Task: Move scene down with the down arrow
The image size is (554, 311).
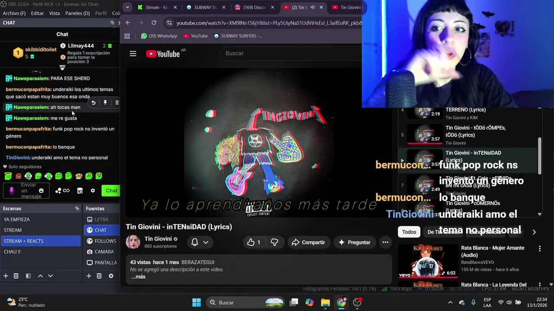Action: coord(50,276)
